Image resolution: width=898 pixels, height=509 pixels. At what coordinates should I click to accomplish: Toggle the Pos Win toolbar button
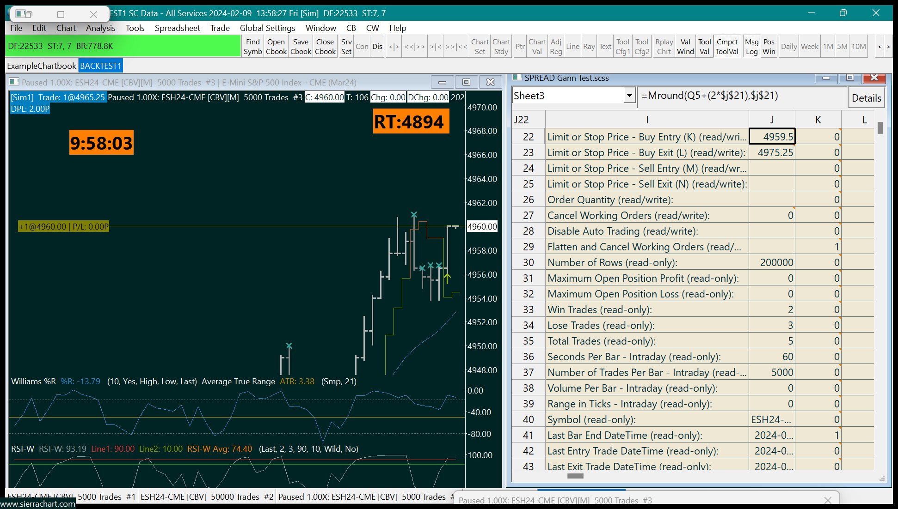click(x=769, y=47)
